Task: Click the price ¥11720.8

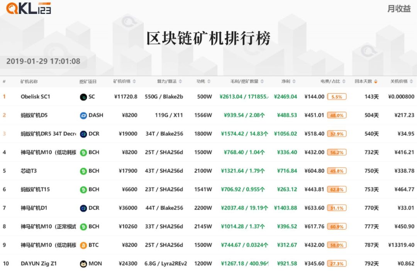Action: [125, 97]
